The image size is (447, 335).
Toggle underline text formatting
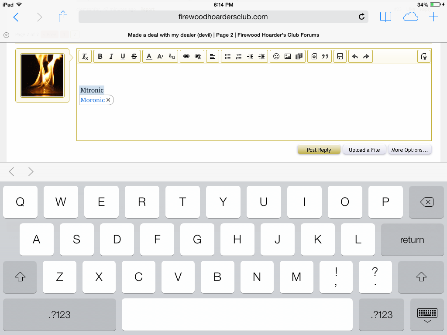(123, 57)
